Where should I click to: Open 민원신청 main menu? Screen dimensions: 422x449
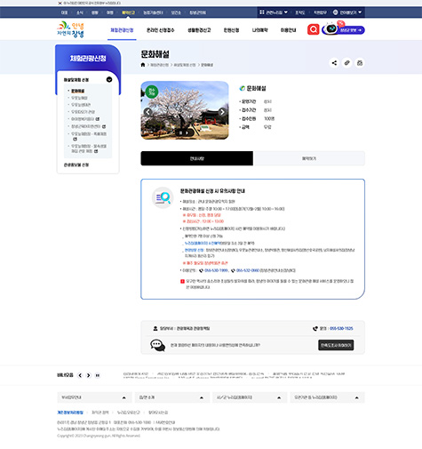point(231,30)
